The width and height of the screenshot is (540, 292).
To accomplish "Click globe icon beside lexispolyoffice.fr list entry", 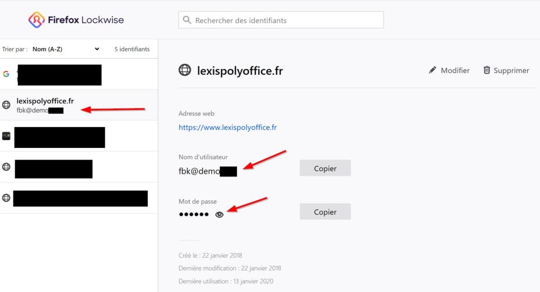I will tap(6, 105).
